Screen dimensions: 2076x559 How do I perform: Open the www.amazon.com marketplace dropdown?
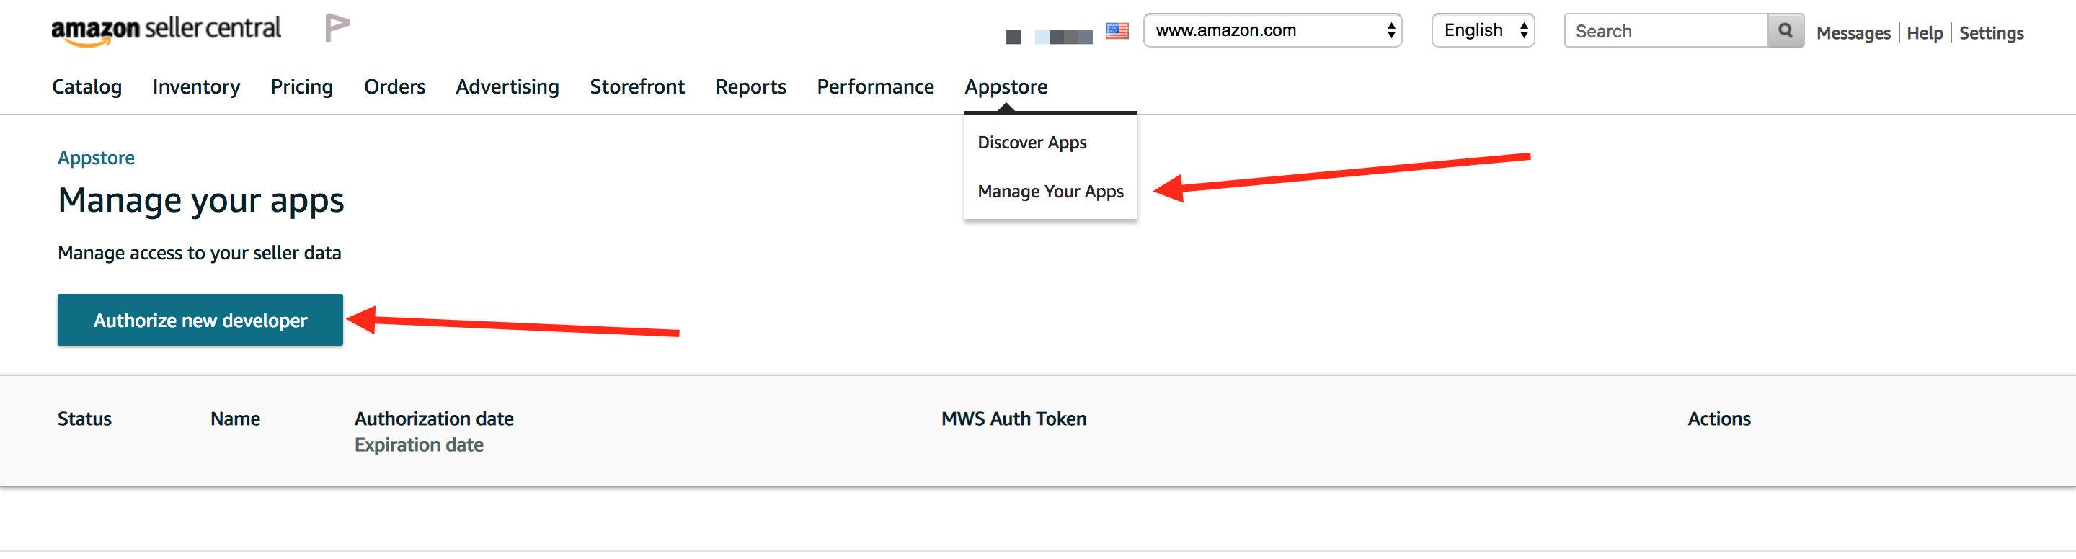pyautogui.click(x=1272, y=30)
